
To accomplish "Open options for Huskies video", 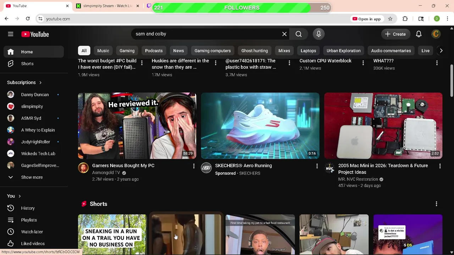I will click(x=215, y=63).
